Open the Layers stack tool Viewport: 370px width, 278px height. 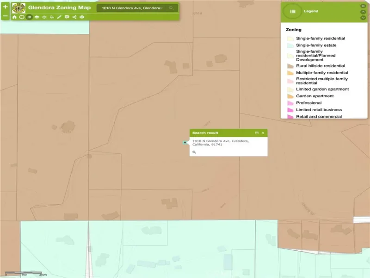coord(37,17)
